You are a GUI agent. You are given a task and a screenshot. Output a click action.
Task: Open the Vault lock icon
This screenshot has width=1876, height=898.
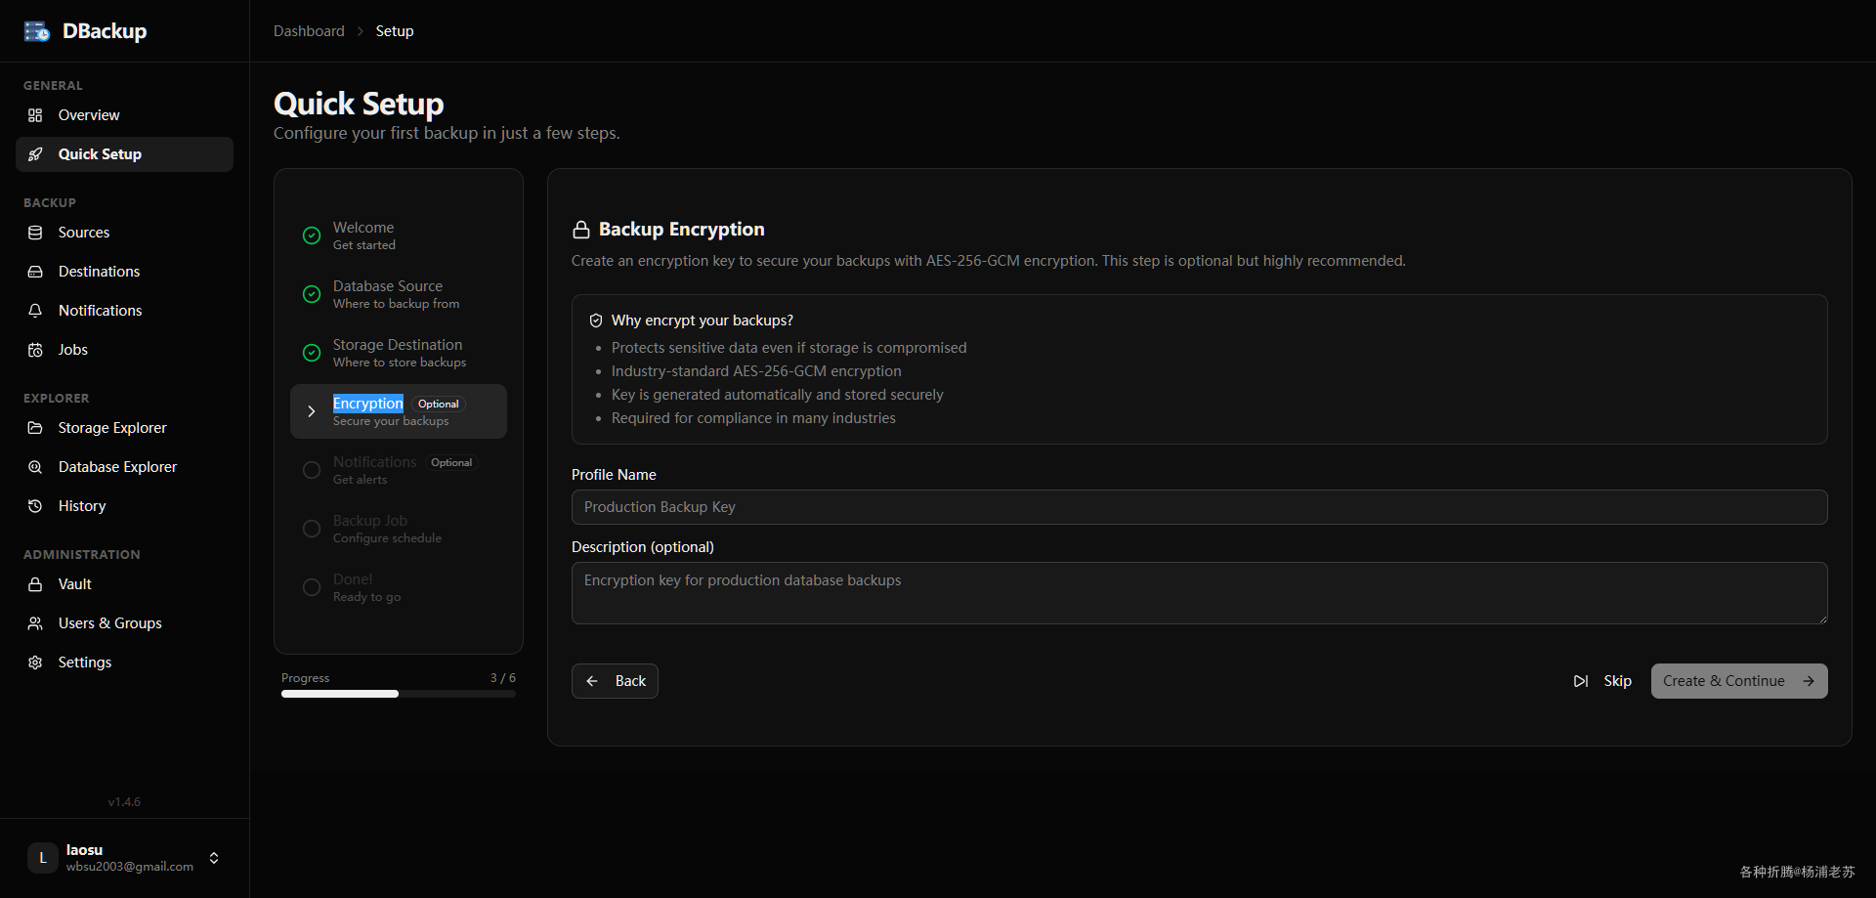point(35,584)
